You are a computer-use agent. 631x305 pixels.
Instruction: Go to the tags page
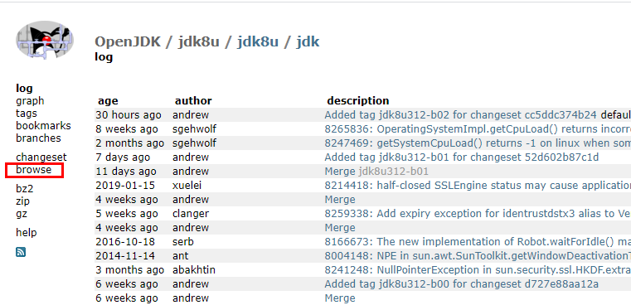tap(27, 113)
